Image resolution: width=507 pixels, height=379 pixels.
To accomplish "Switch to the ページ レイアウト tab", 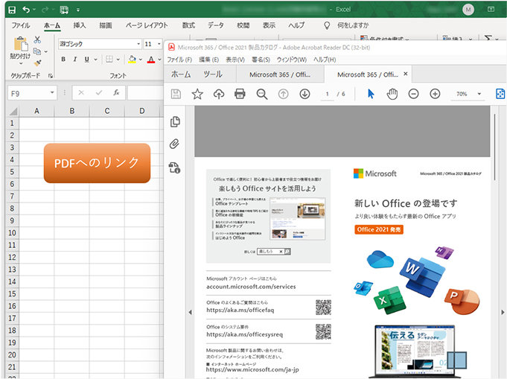I will [147, 25].
